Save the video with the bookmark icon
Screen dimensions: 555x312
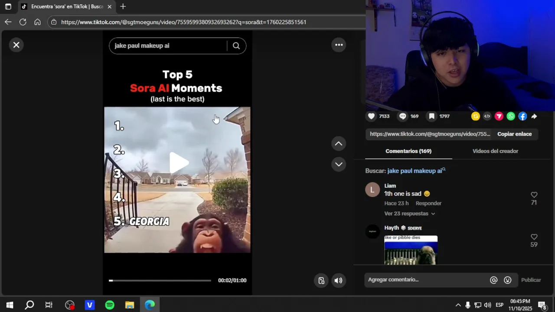(432, 116)
